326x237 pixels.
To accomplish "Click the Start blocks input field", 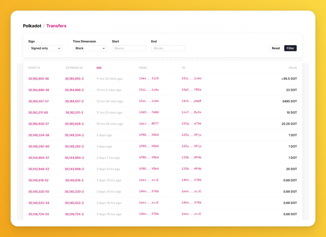I will 129,48.
